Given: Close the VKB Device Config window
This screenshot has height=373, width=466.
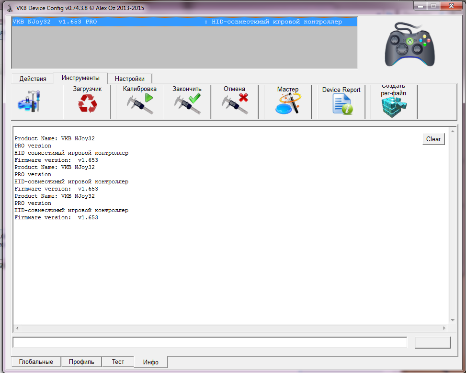Looking at the screenshot, I should pyautogui.click(x=451, y=6).
